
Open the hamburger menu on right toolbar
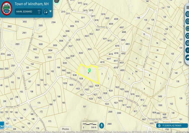188,7
